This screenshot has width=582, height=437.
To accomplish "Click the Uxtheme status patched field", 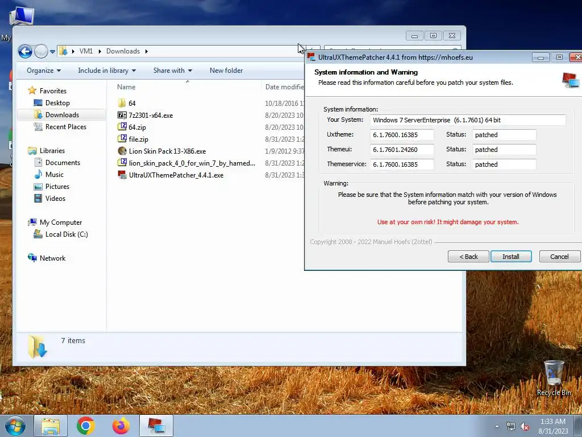I will click(504, 135).
